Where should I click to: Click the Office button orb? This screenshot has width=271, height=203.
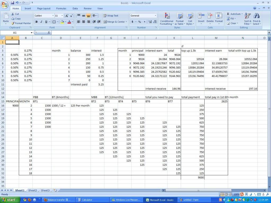4,4
